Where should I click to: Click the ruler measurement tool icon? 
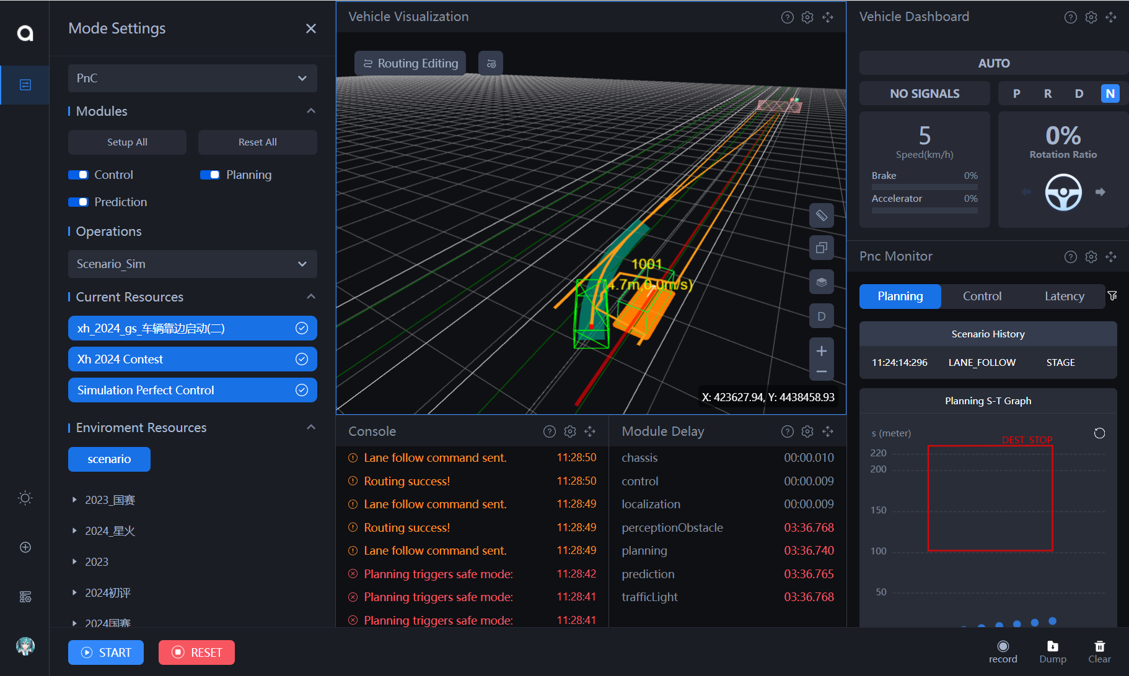821,215
